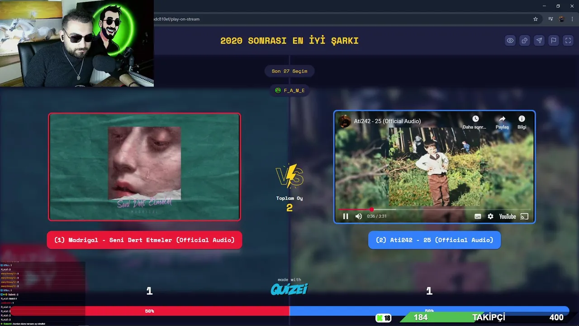Click the cast to device icon
Screen dimensions: 579x326
click(x=524, y=216)
